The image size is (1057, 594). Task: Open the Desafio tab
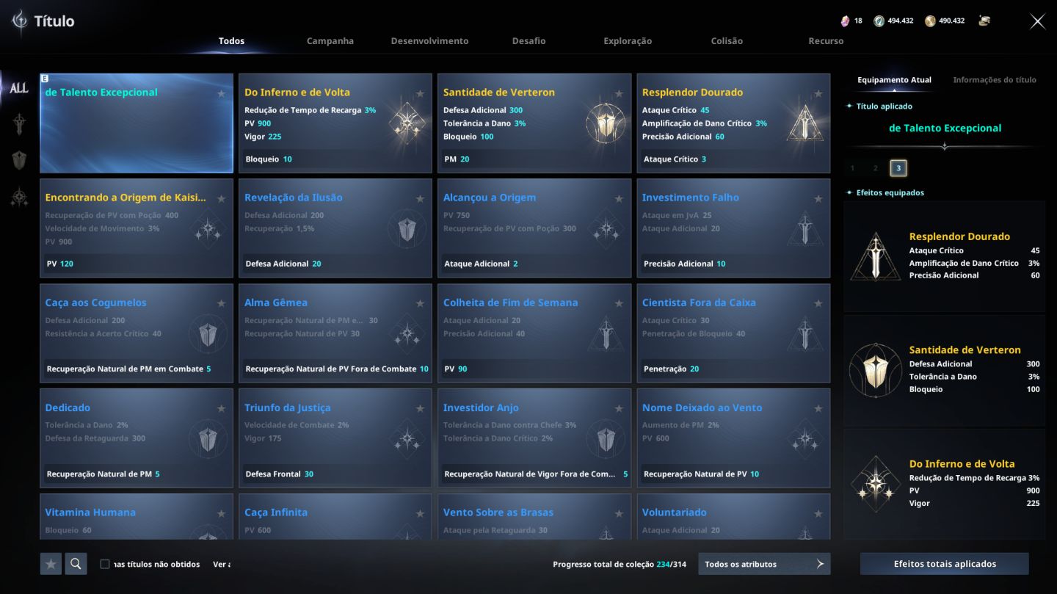[529, 41]
